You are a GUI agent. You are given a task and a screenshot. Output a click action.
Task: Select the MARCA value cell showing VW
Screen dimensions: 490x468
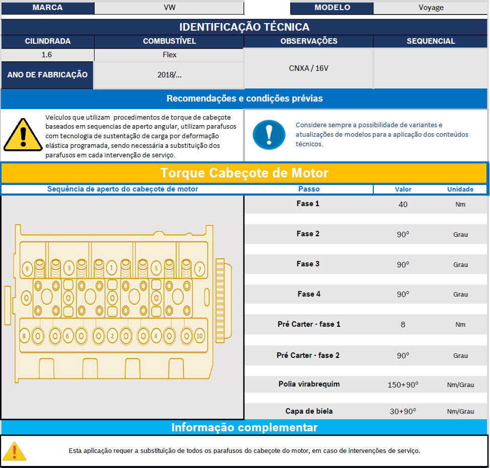point(169,8)
